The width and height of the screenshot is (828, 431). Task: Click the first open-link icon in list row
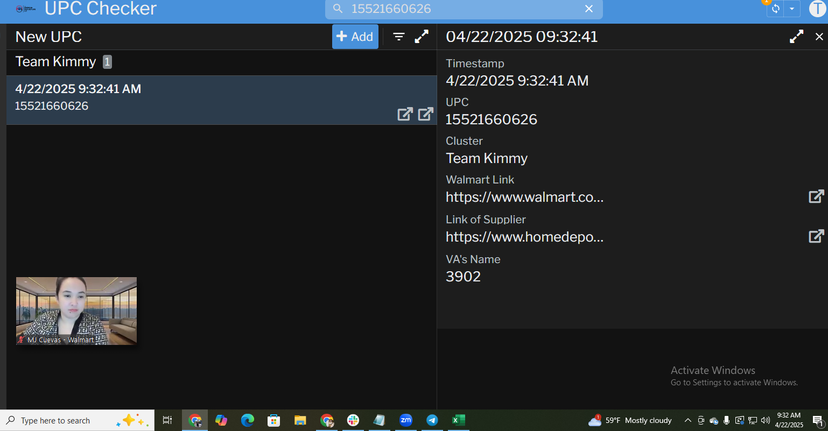point(405,114)
